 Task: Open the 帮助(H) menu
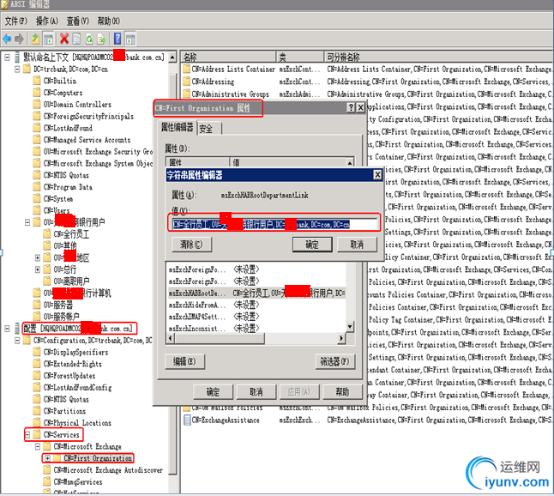coord(109,21)
